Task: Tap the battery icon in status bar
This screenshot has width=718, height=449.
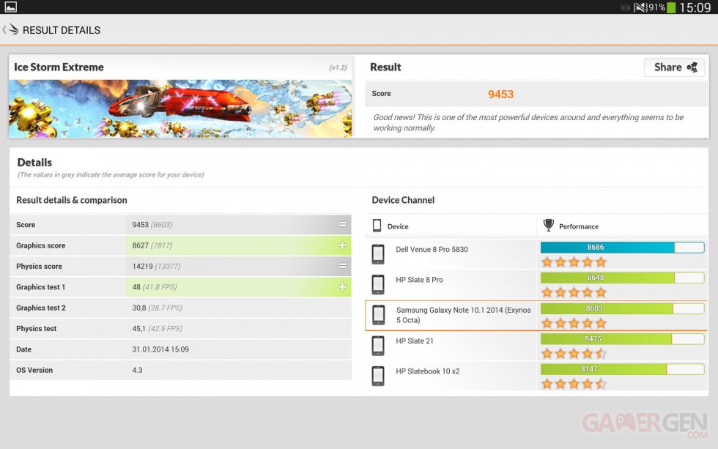Action: point(671,7)
